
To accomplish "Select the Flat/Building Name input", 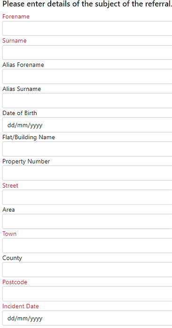I will (x=87, y=149).
